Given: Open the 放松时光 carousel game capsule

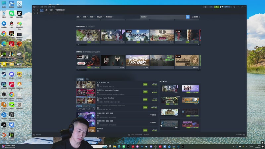Looking at the screenshot, I should 113,36.
